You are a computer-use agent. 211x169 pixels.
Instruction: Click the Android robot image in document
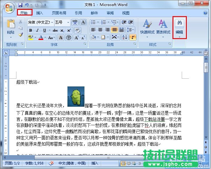[76, 97]
